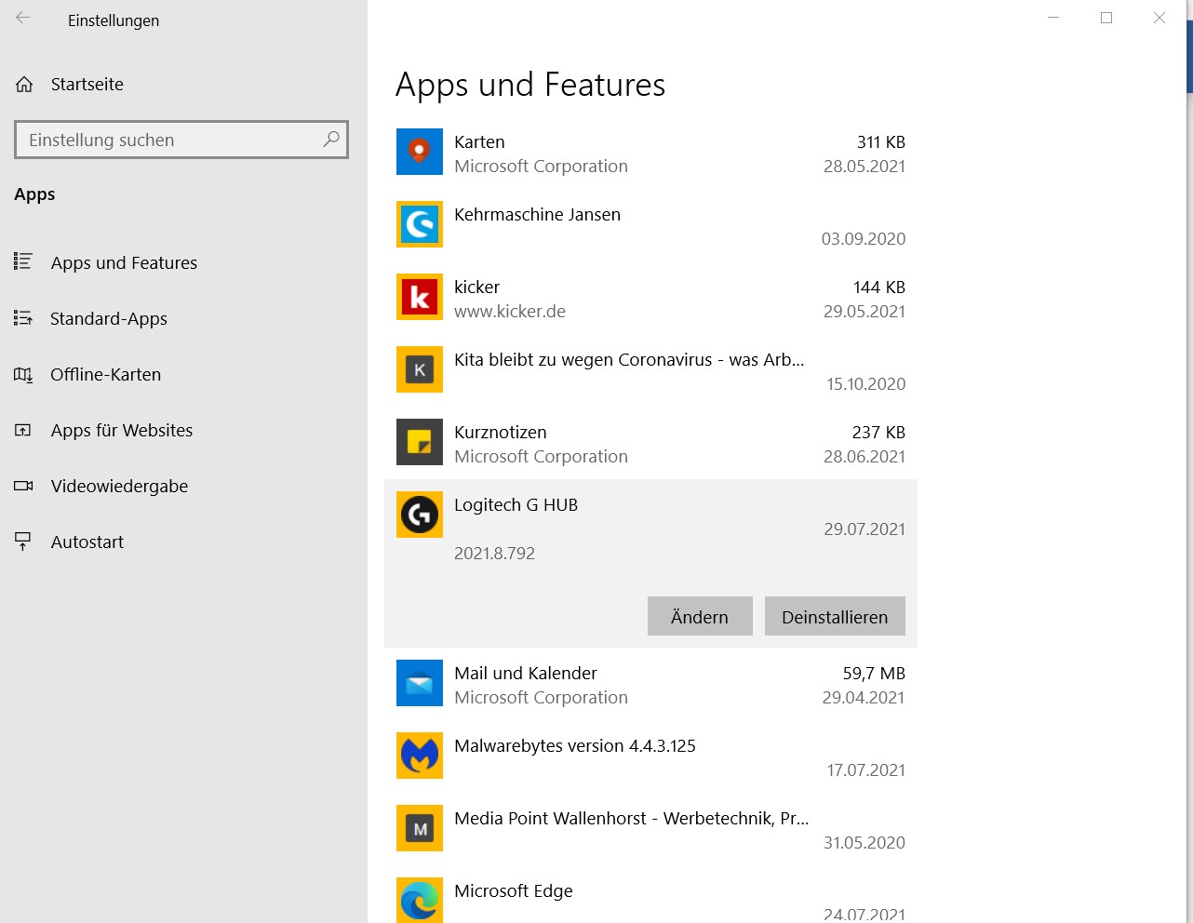
Task: Click the 237 KB size of Kurznotizen
Action: click(x=878, y=432)
